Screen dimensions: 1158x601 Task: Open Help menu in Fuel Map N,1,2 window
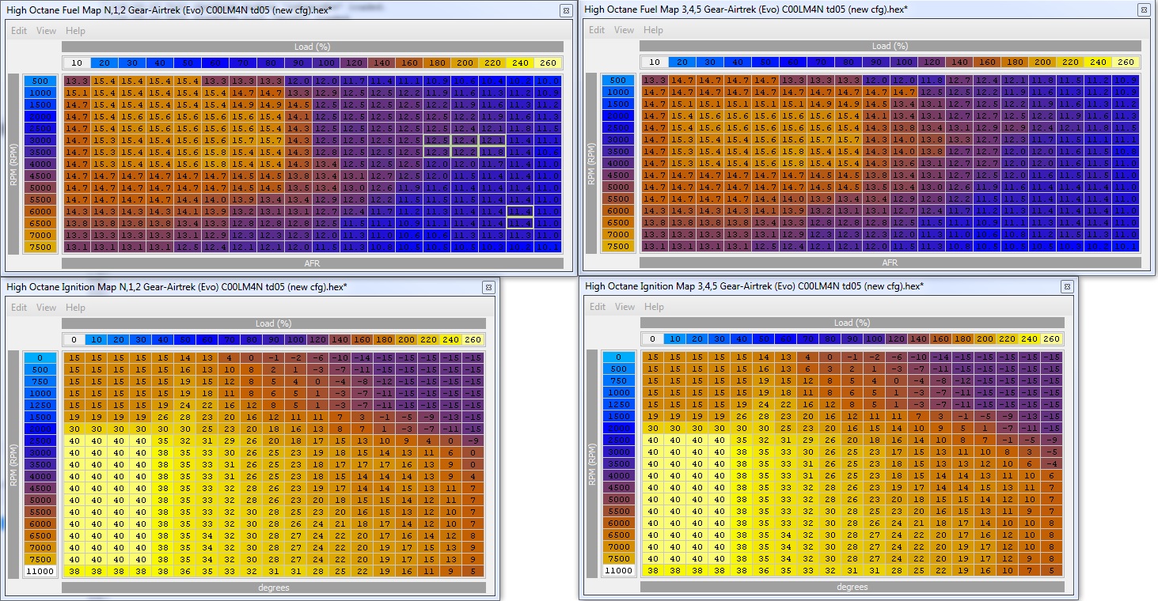[75, 31]
